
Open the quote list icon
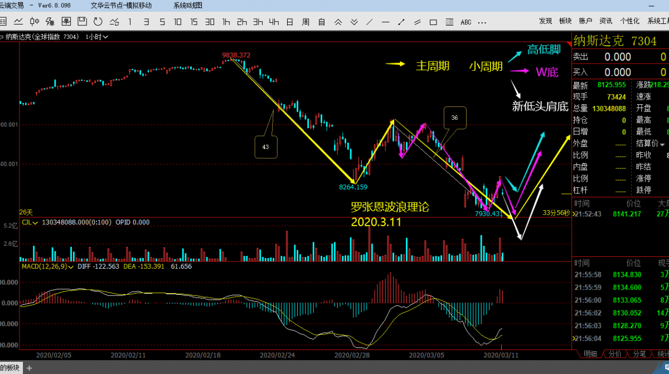coord(3,22)
